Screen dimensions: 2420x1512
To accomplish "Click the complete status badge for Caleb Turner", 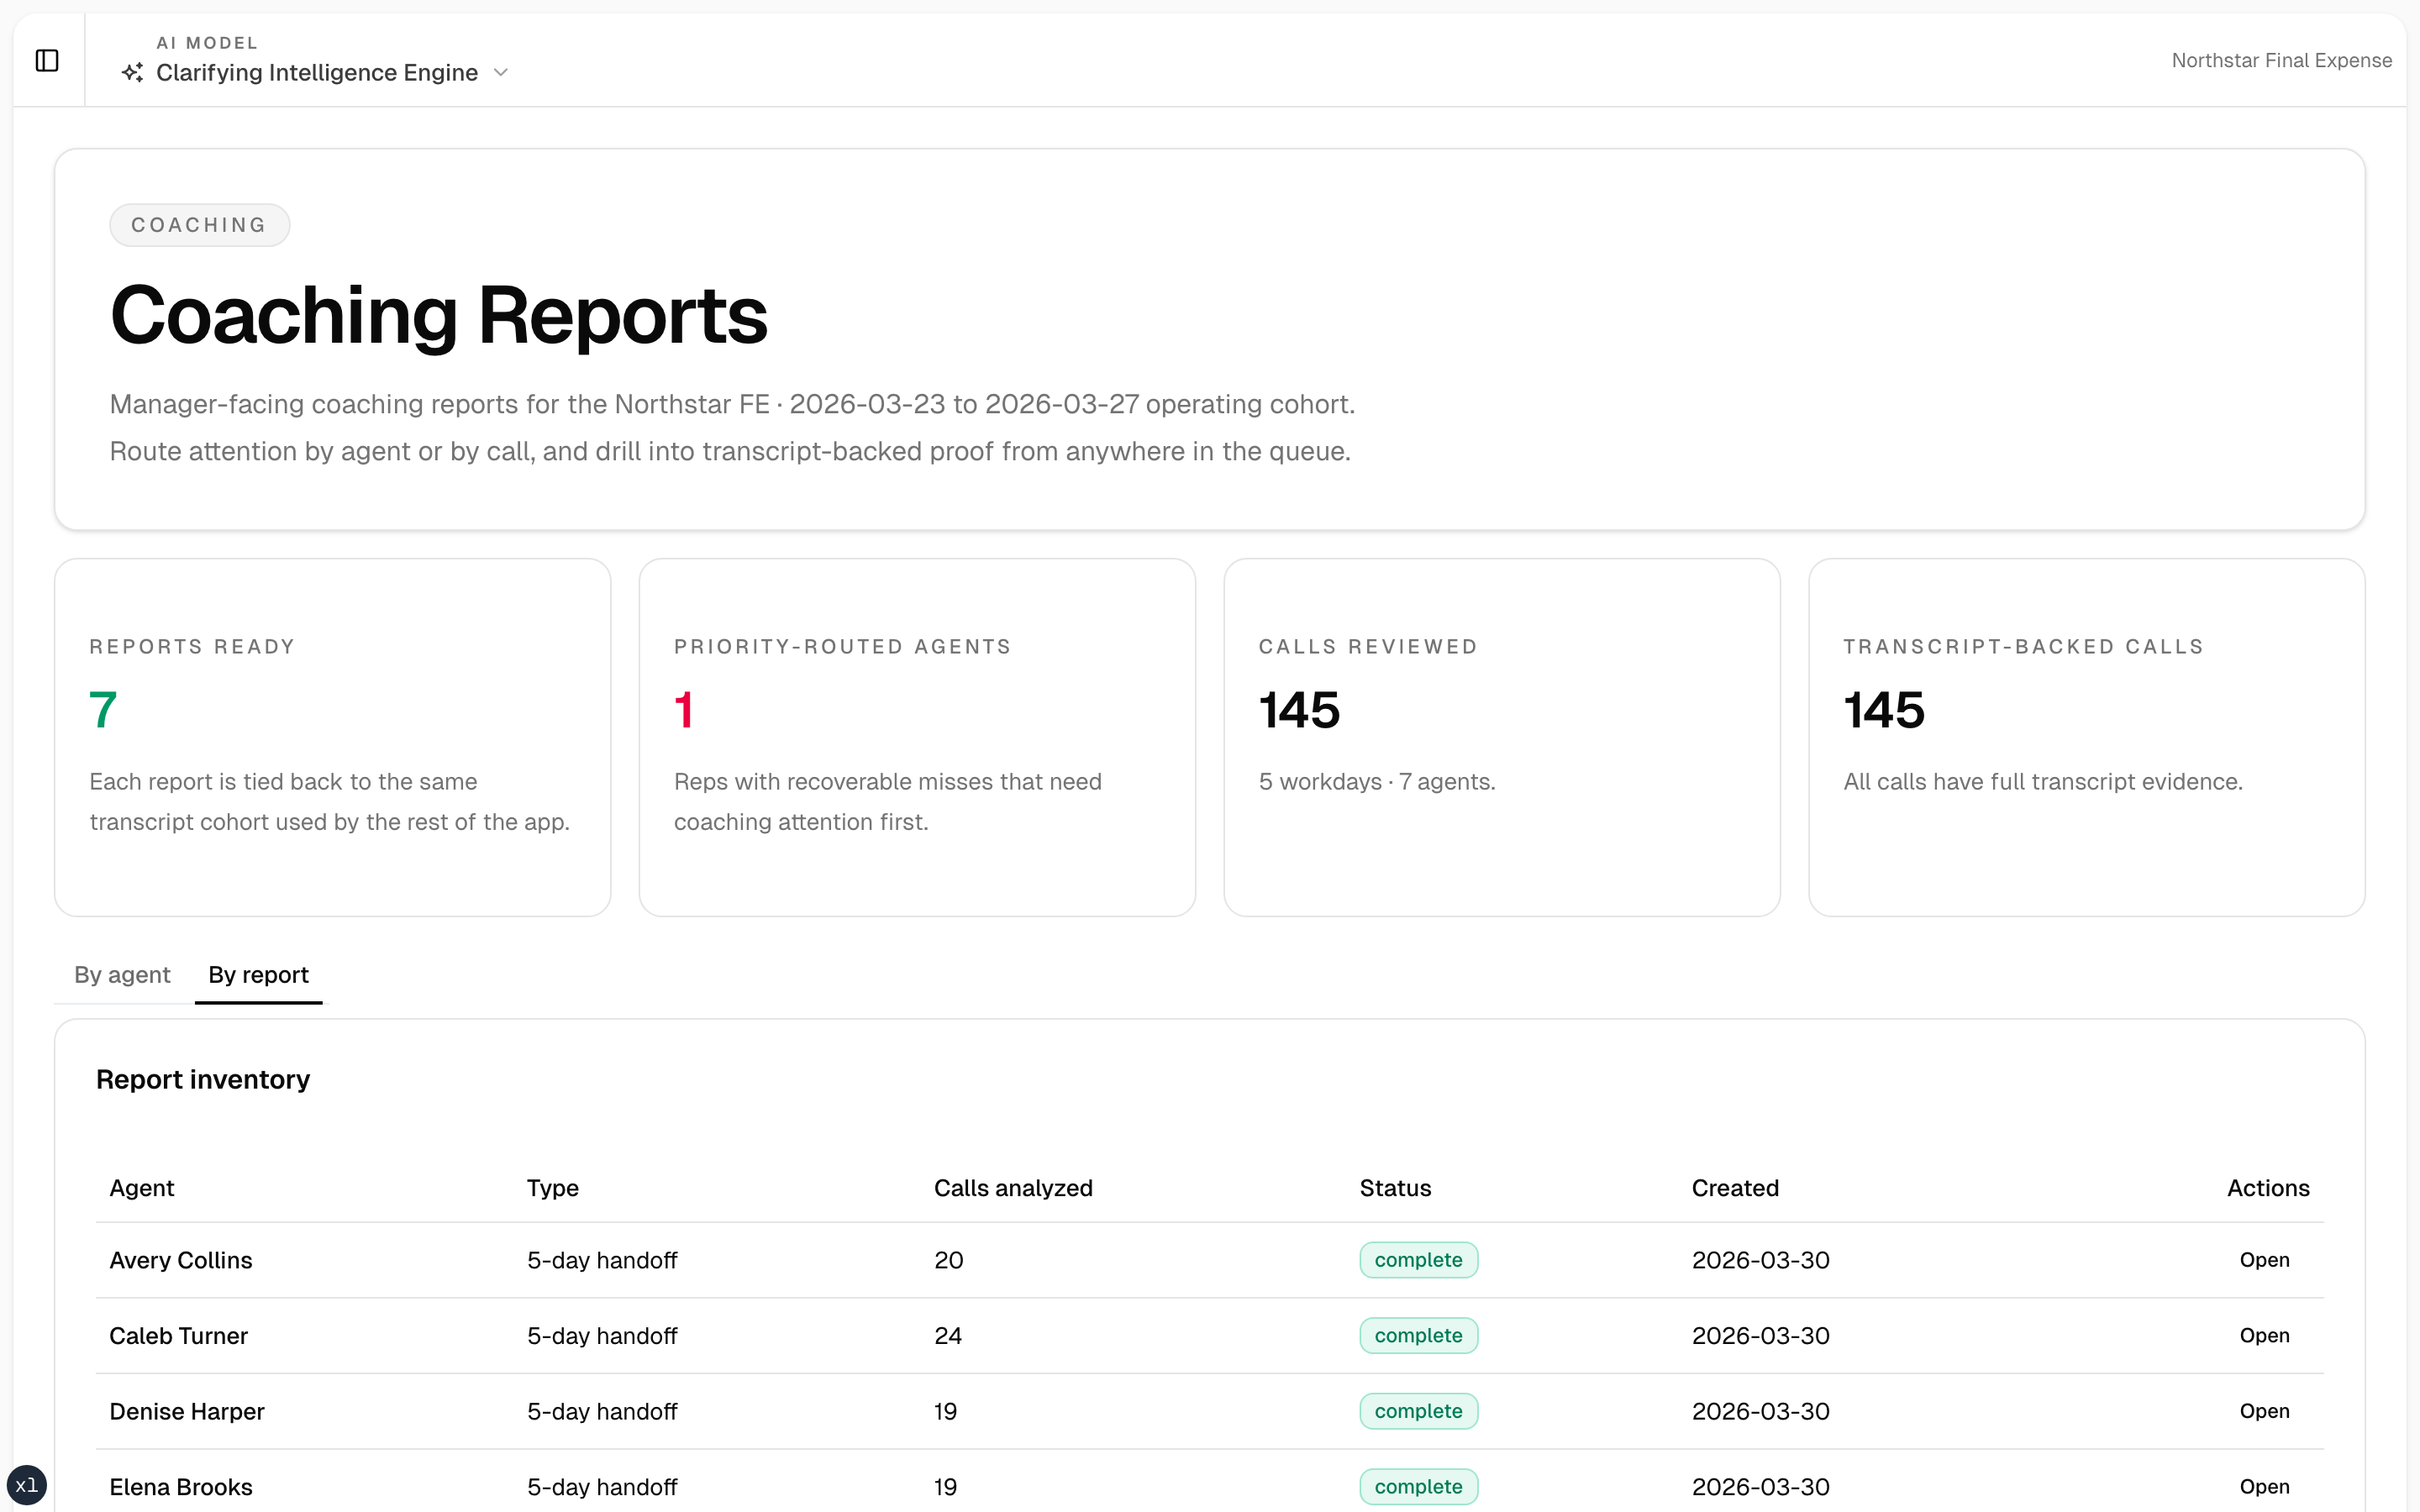I will coord(1418,1335).
